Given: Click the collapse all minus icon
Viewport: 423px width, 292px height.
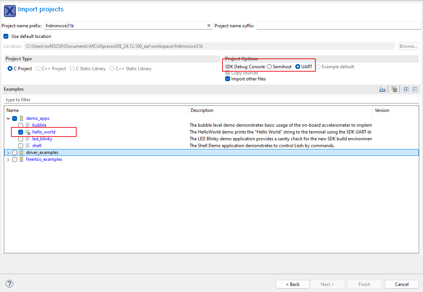Looking at the screenshot, I should (415, 89).
